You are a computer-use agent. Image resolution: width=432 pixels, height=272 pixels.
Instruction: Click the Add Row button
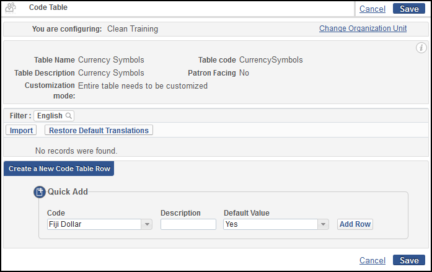tap(355, 224)
